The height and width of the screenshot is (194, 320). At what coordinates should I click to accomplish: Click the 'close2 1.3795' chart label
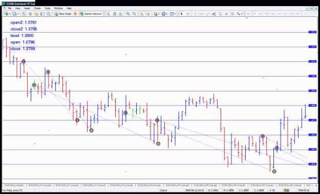24,29
